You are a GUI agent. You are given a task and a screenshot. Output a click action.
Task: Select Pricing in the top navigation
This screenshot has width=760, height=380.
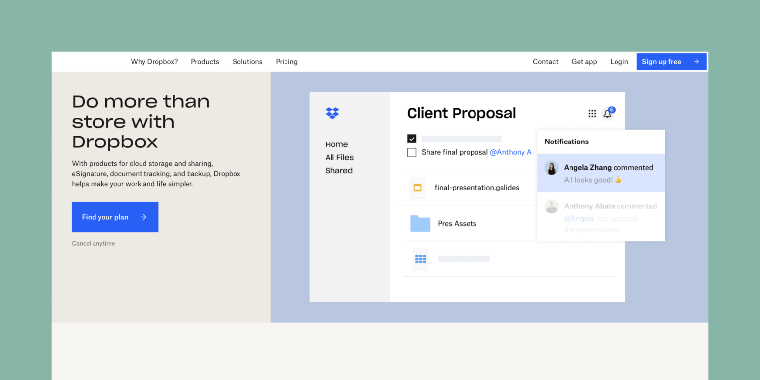(x=286, y=61)
